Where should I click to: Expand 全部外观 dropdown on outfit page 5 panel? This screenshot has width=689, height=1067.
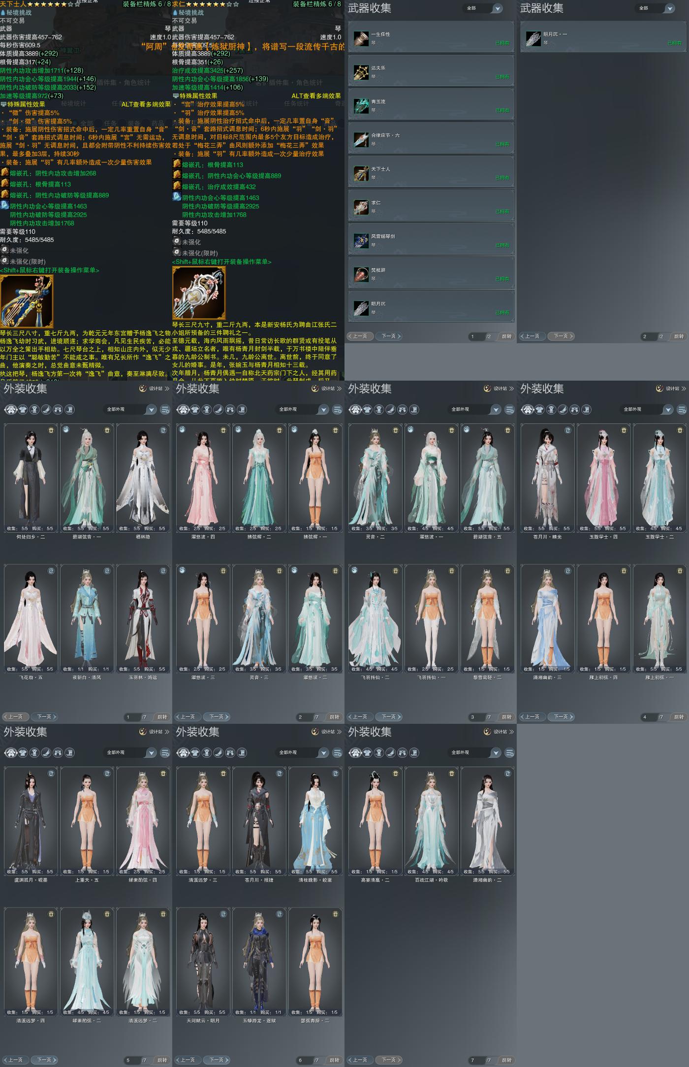[130, 752]
